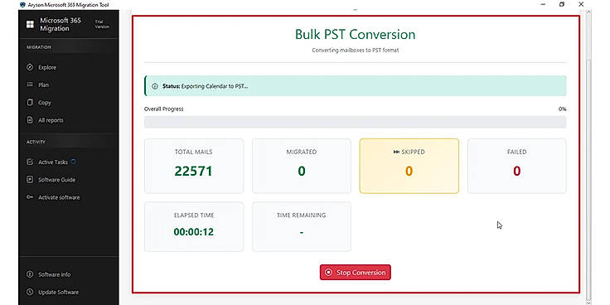Image resolution: width=610 pixels, height=305 pixels.
Task: Open the Plan section
Action: [43, 85]
